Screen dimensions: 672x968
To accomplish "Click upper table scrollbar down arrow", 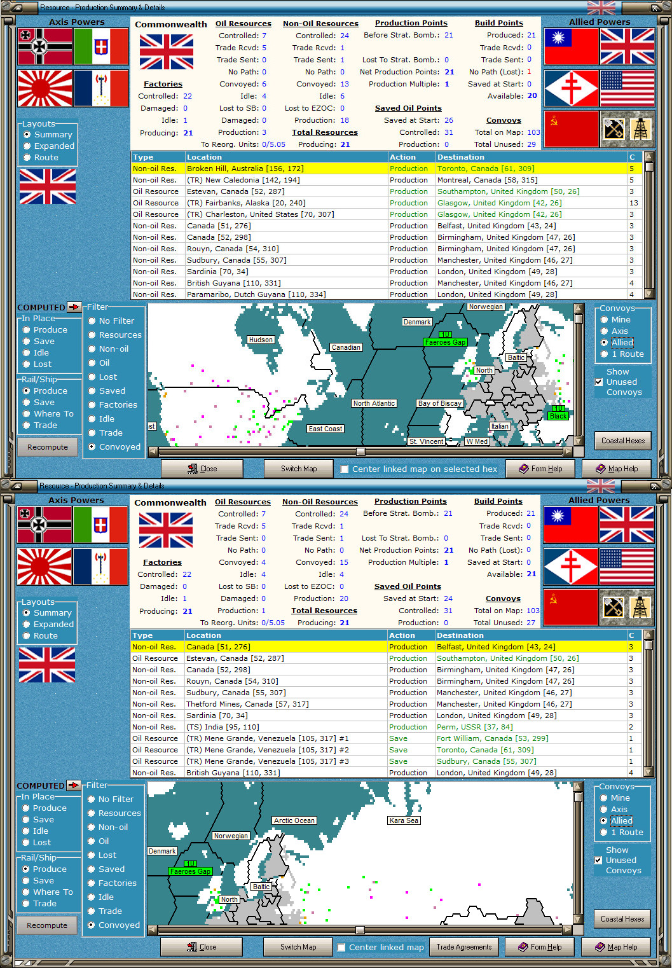I will pos(649,294).
